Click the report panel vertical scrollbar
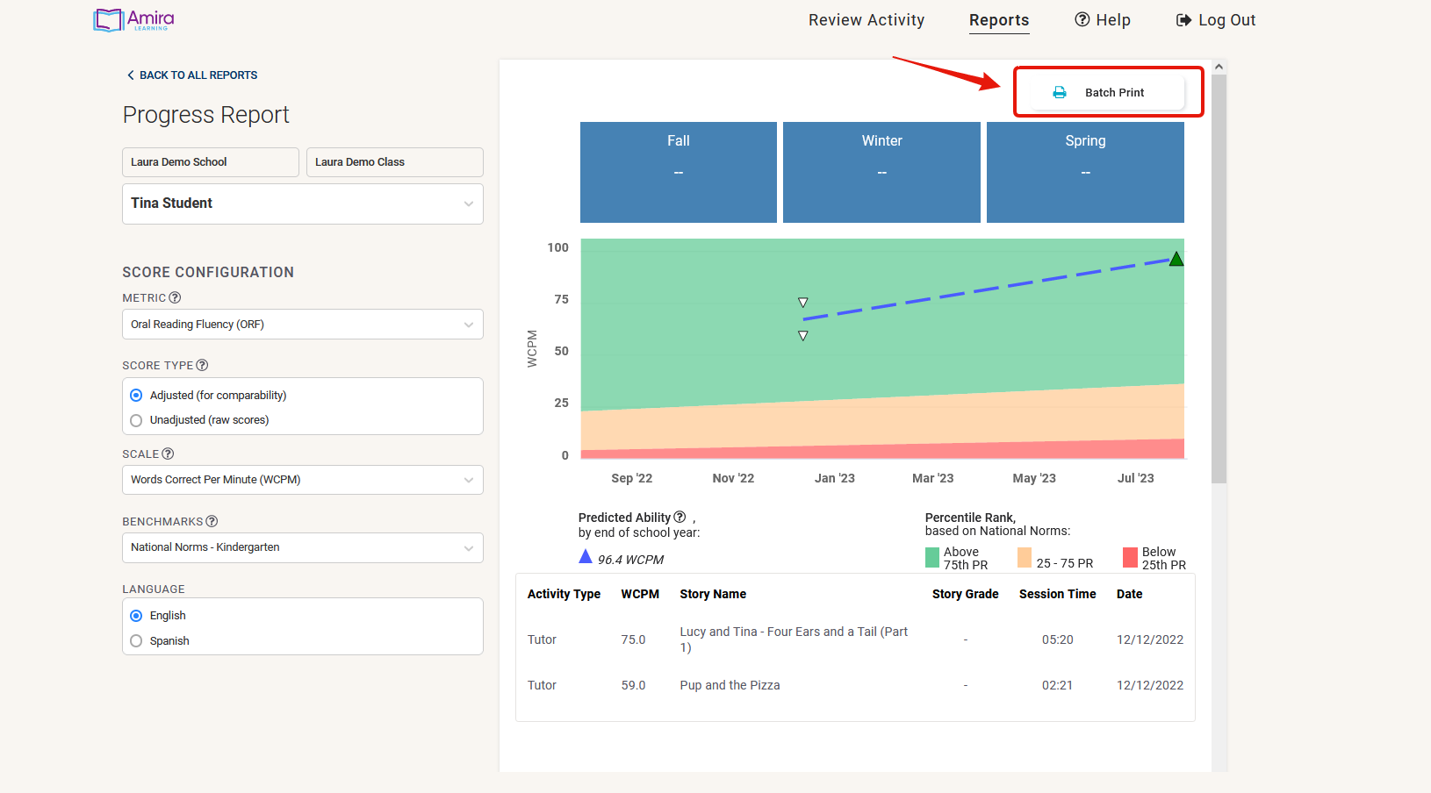 click(1219, 279)
